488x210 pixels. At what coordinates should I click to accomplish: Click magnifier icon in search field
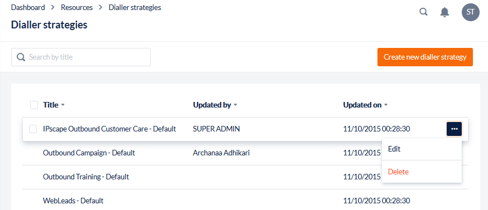[21, 57]
